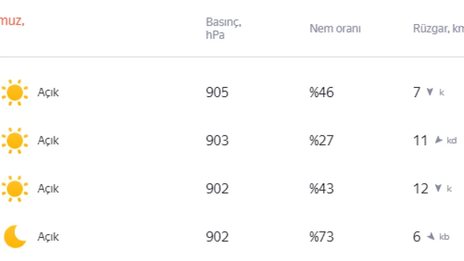Click the kb wind direction label
The image size is (464, 261).
click(x=444, y=237)
